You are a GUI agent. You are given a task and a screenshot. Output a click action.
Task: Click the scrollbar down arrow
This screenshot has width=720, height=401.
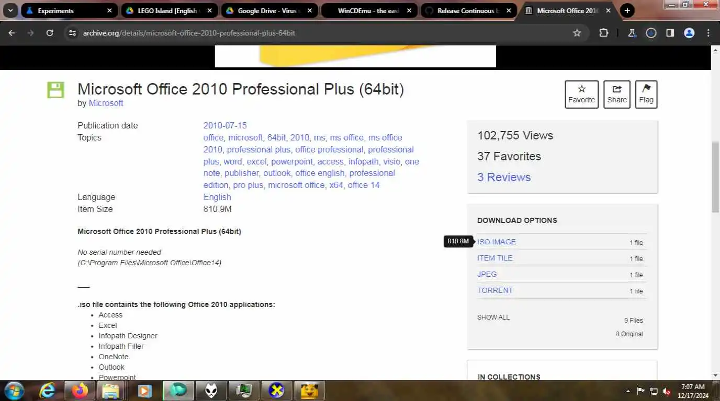715,375
